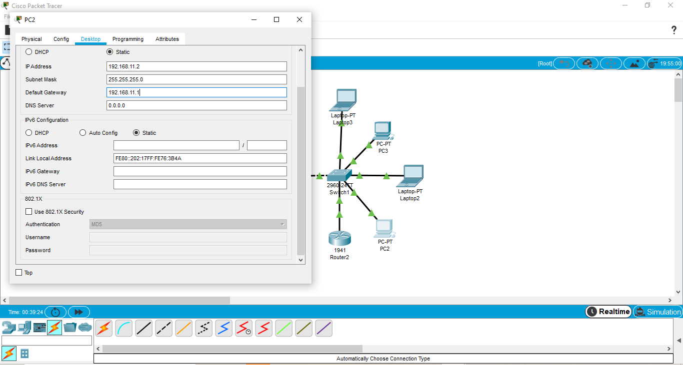The width and height of the screenshot is (683, 365).
Task: Click the IPv6 prefix length field
Action: point(267,145)
